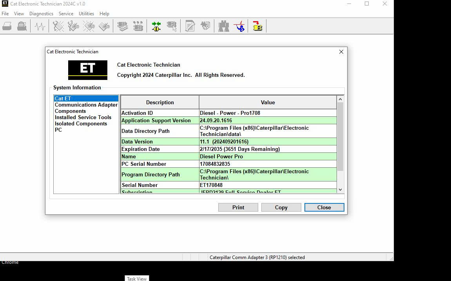
Task: Click the red-and-blue diagnostic graph icon
Action: 239,26
